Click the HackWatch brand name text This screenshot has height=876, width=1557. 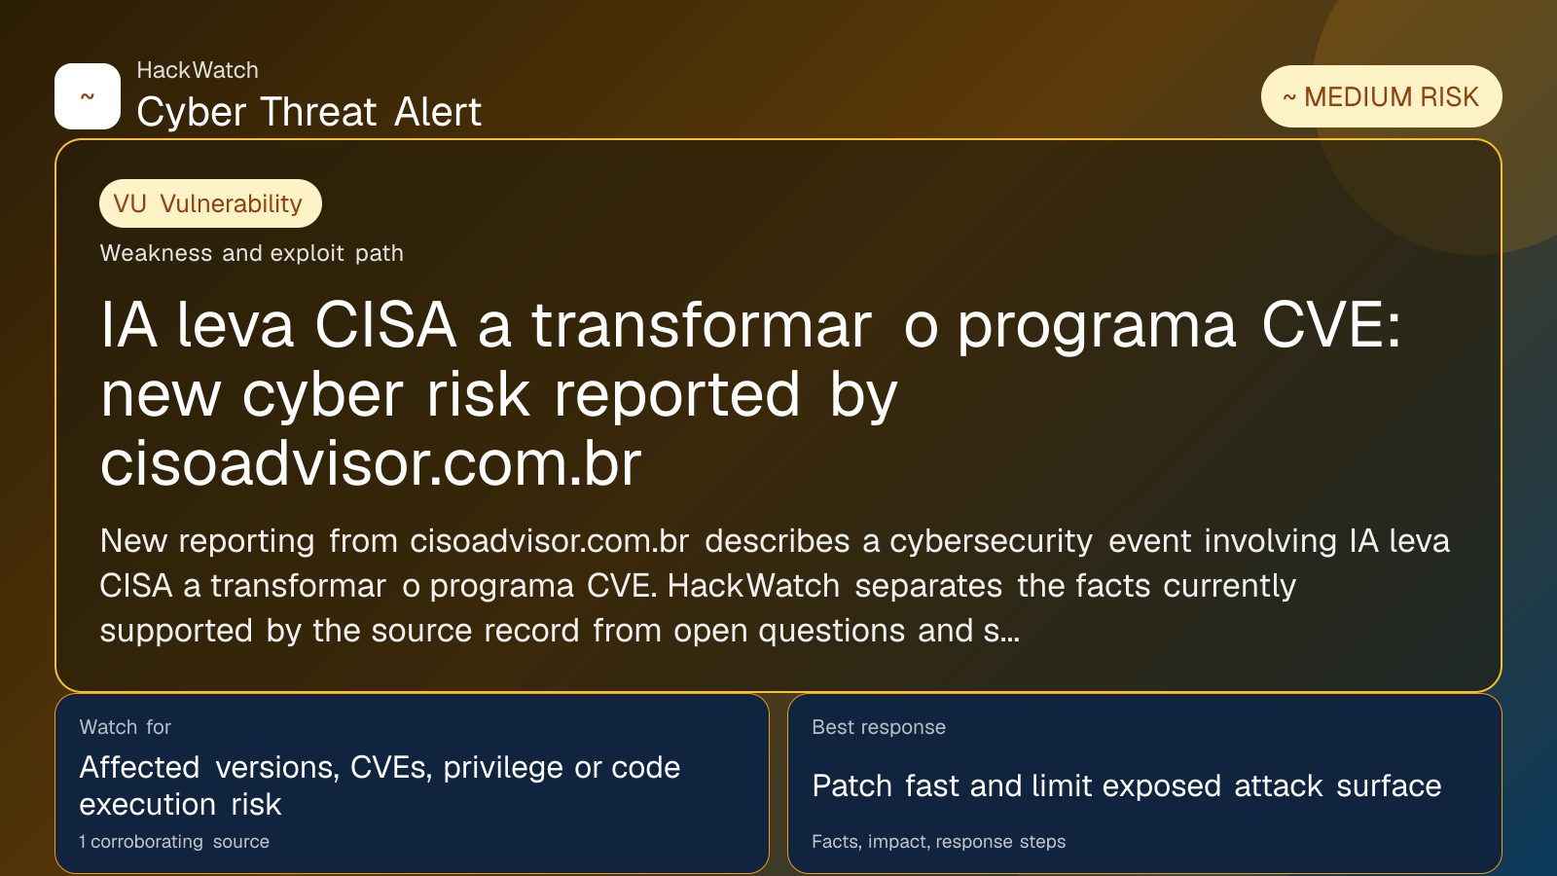pos(198,70)
